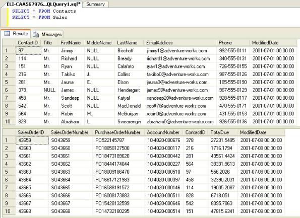Select the cell '10-4020-000117'
This screenshot has width=300, height=218.
(164, 148)
